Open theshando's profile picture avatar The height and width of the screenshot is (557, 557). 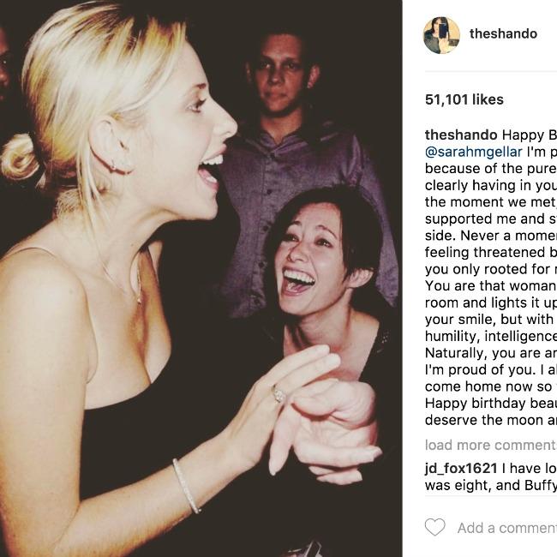click(x=441, y=35)
